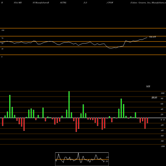This screenshot has height=166, width=166.
Task: Click the tallest green MR bar
Action: coord(69,105)
